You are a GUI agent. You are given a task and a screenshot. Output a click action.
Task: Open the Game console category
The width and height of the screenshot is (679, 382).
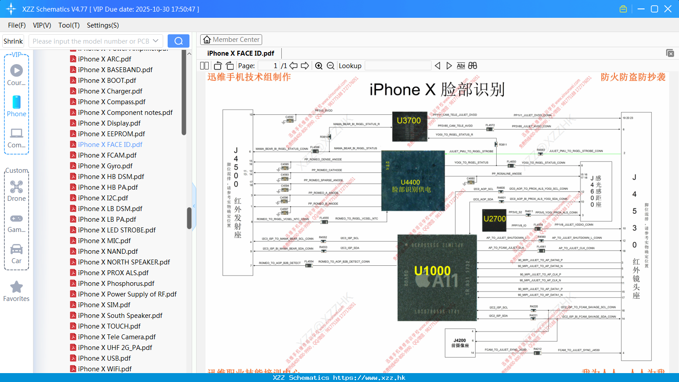click(16, 223)
